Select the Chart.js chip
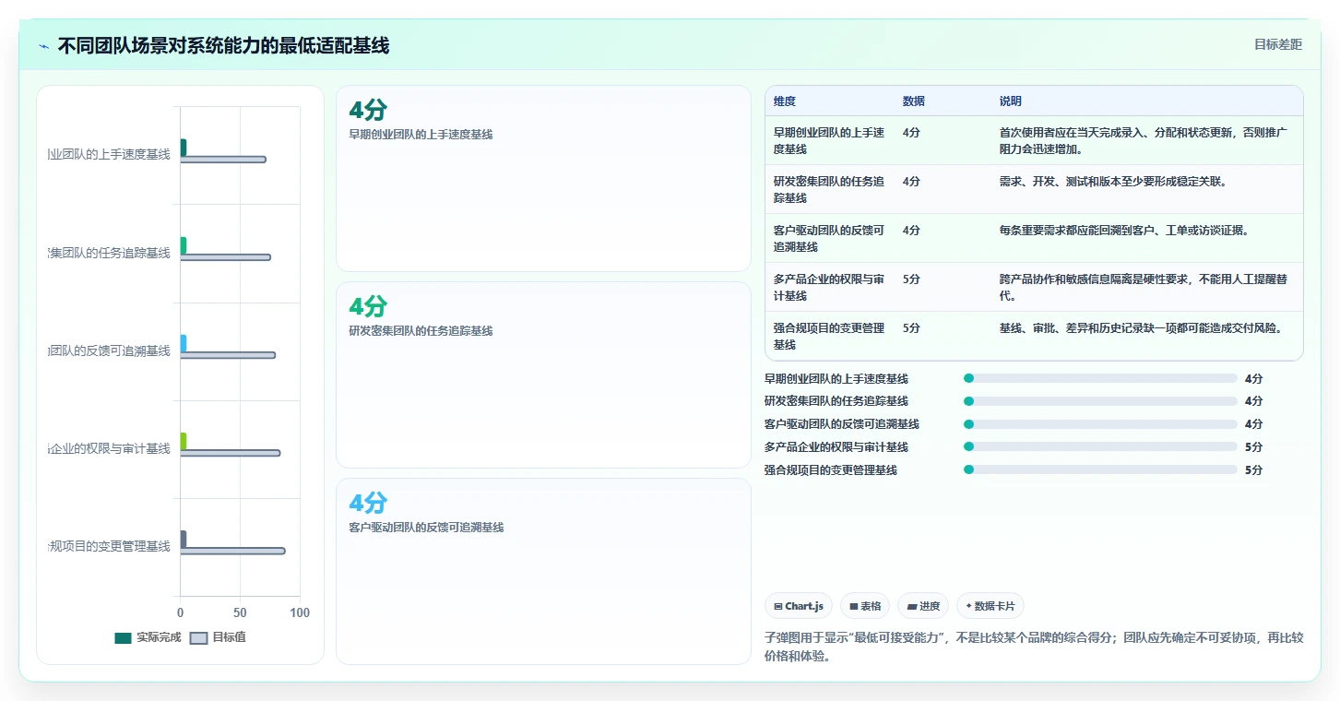1340x701 pixels. [x=799, y=606]
